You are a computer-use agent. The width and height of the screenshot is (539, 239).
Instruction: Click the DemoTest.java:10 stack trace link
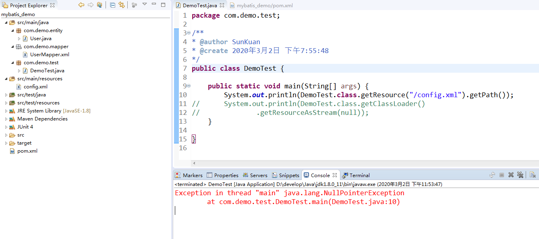[365, 202]
